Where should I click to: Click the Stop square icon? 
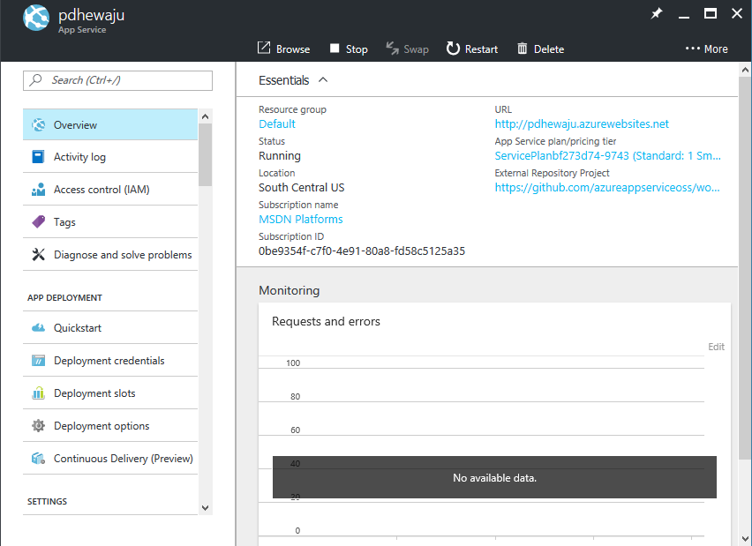pyautogui.click(x=335, y=48)
